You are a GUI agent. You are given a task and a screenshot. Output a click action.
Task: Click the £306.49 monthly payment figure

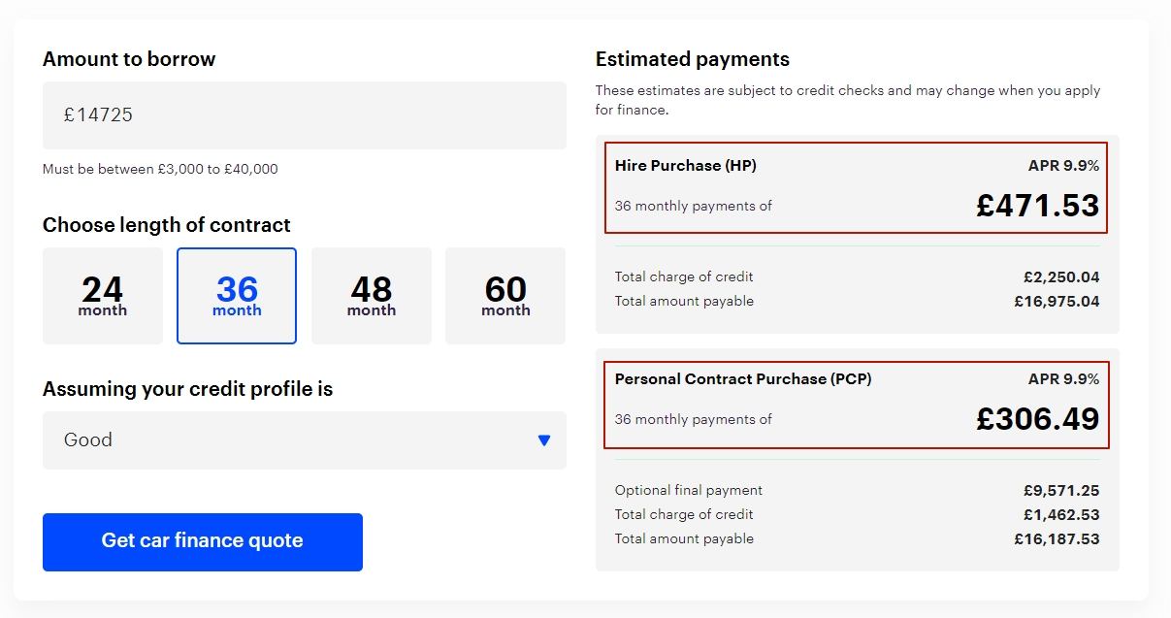pyautogui.click(x=1037, y=419)
